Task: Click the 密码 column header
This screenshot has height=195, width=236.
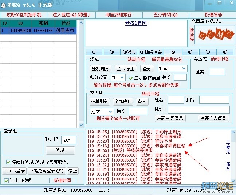Action: (x=43, y=23)
